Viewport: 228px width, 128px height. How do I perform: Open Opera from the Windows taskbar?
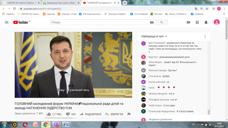point(25,125)
